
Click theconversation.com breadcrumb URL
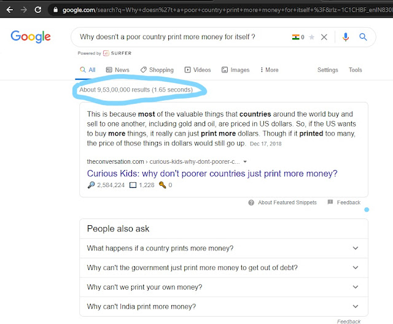(163, 162)
